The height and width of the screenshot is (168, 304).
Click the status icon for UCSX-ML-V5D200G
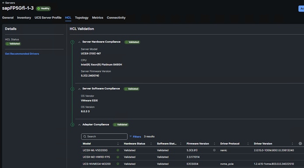[x=118, y=150]
